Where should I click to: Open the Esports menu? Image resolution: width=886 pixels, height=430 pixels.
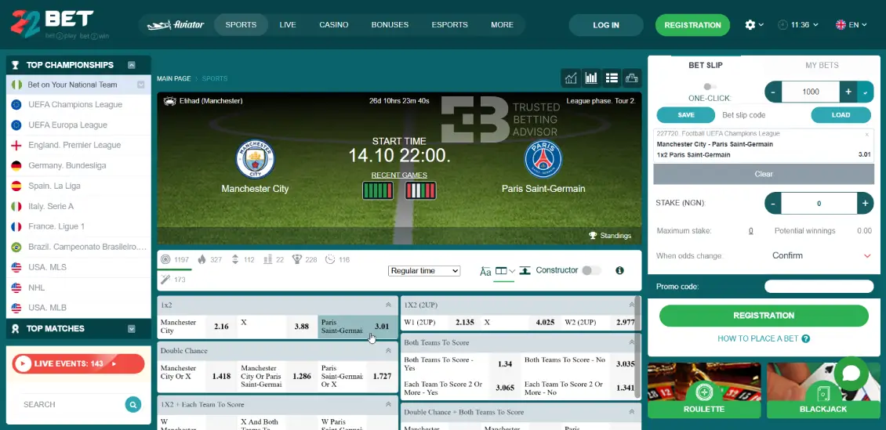(450, 25)
